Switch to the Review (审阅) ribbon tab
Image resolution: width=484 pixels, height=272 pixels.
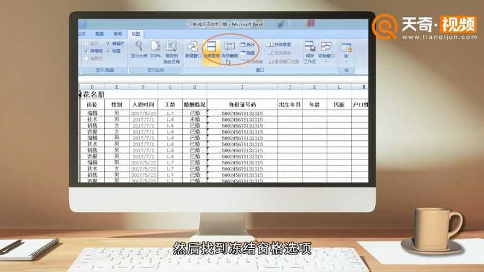click(x=117, y=34)
